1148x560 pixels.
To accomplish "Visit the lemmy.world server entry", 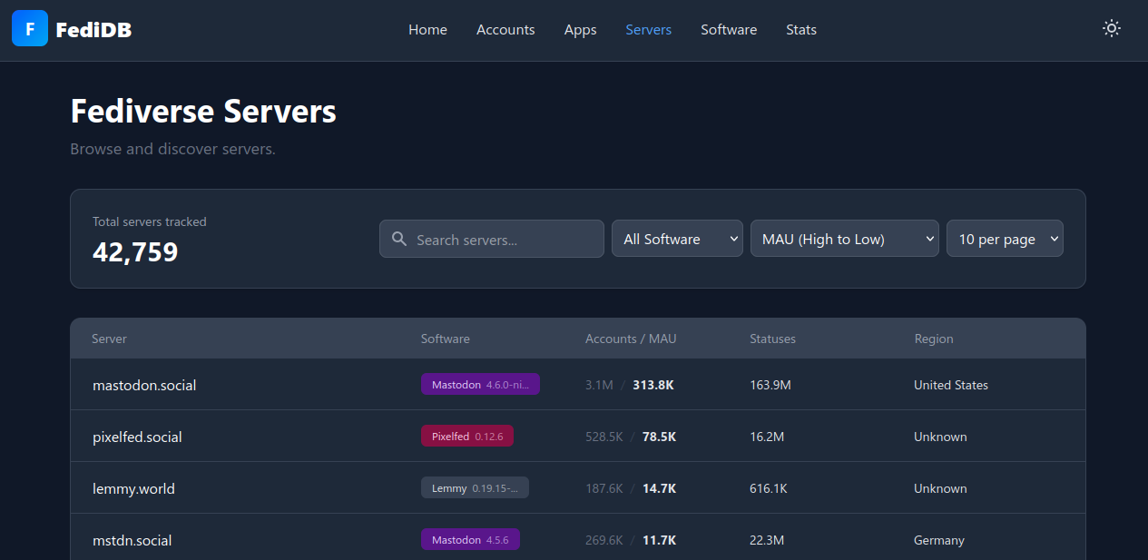I will (133, 487).
